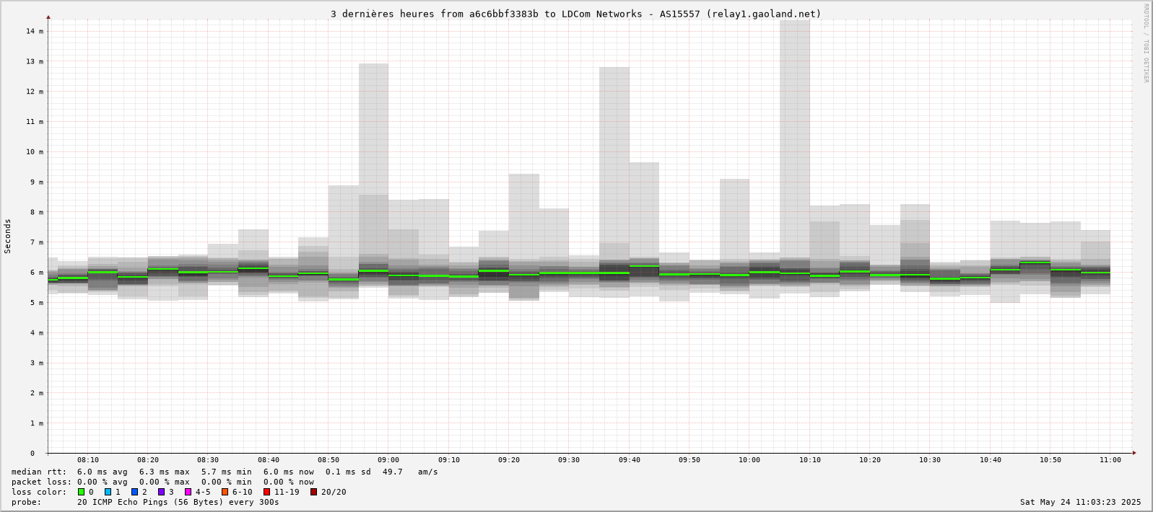Click the '6.0 ms avg' median rtt value
1153x512 pixels.
pos(103,472)
